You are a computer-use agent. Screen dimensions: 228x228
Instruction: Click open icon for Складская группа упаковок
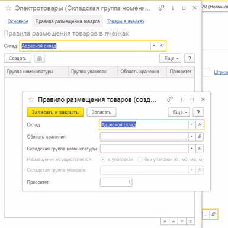coord(200,170)
